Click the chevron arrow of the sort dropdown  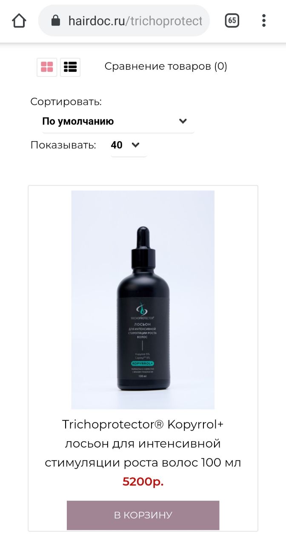(183, 121)
